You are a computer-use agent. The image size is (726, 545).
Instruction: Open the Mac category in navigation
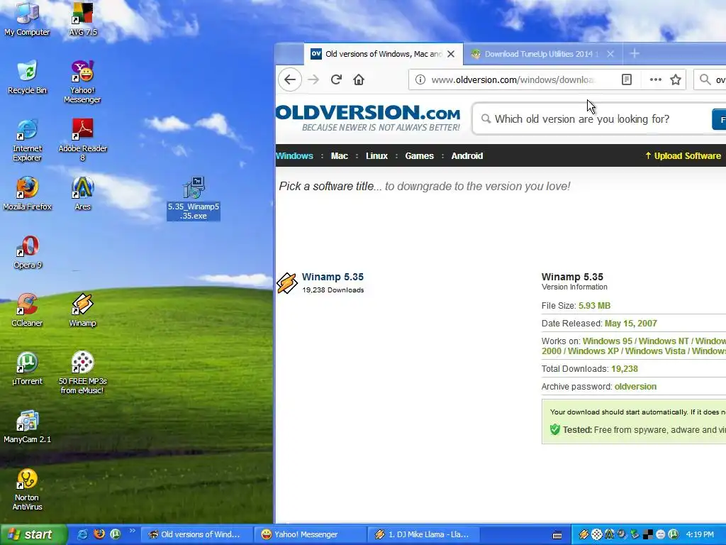[x=340, y=156]
